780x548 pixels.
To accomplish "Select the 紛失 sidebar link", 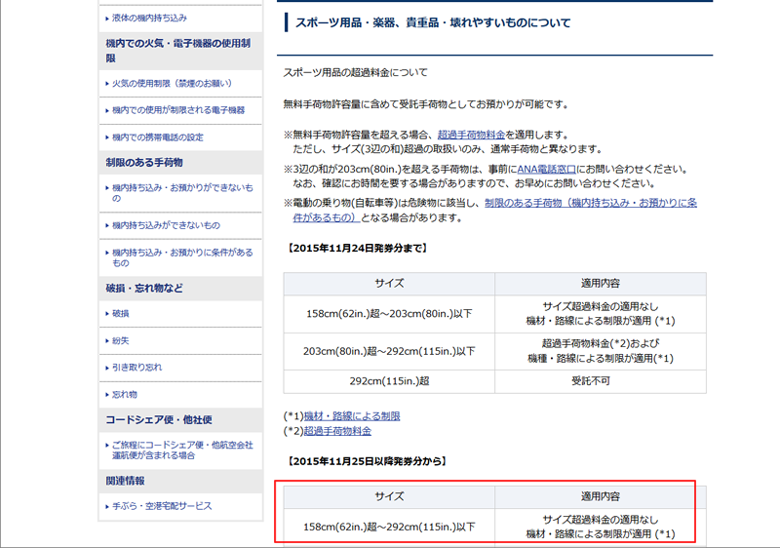I will coord(121,340).
